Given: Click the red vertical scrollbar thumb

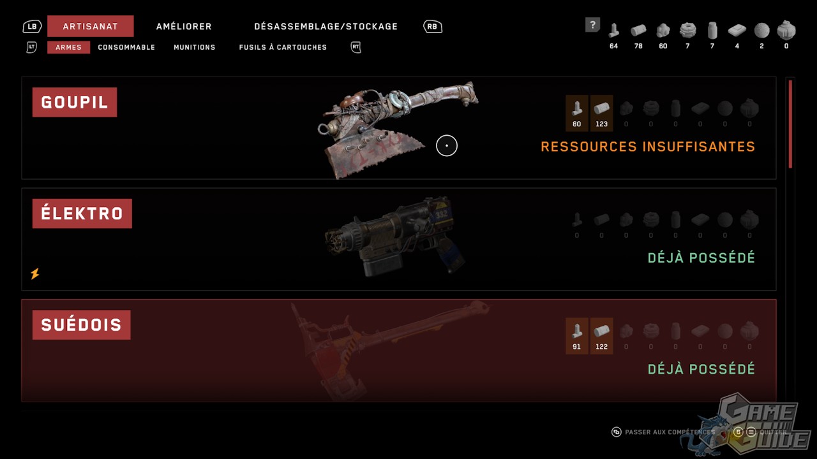Looking at the screenshot, I should click(x=791, y=124).
